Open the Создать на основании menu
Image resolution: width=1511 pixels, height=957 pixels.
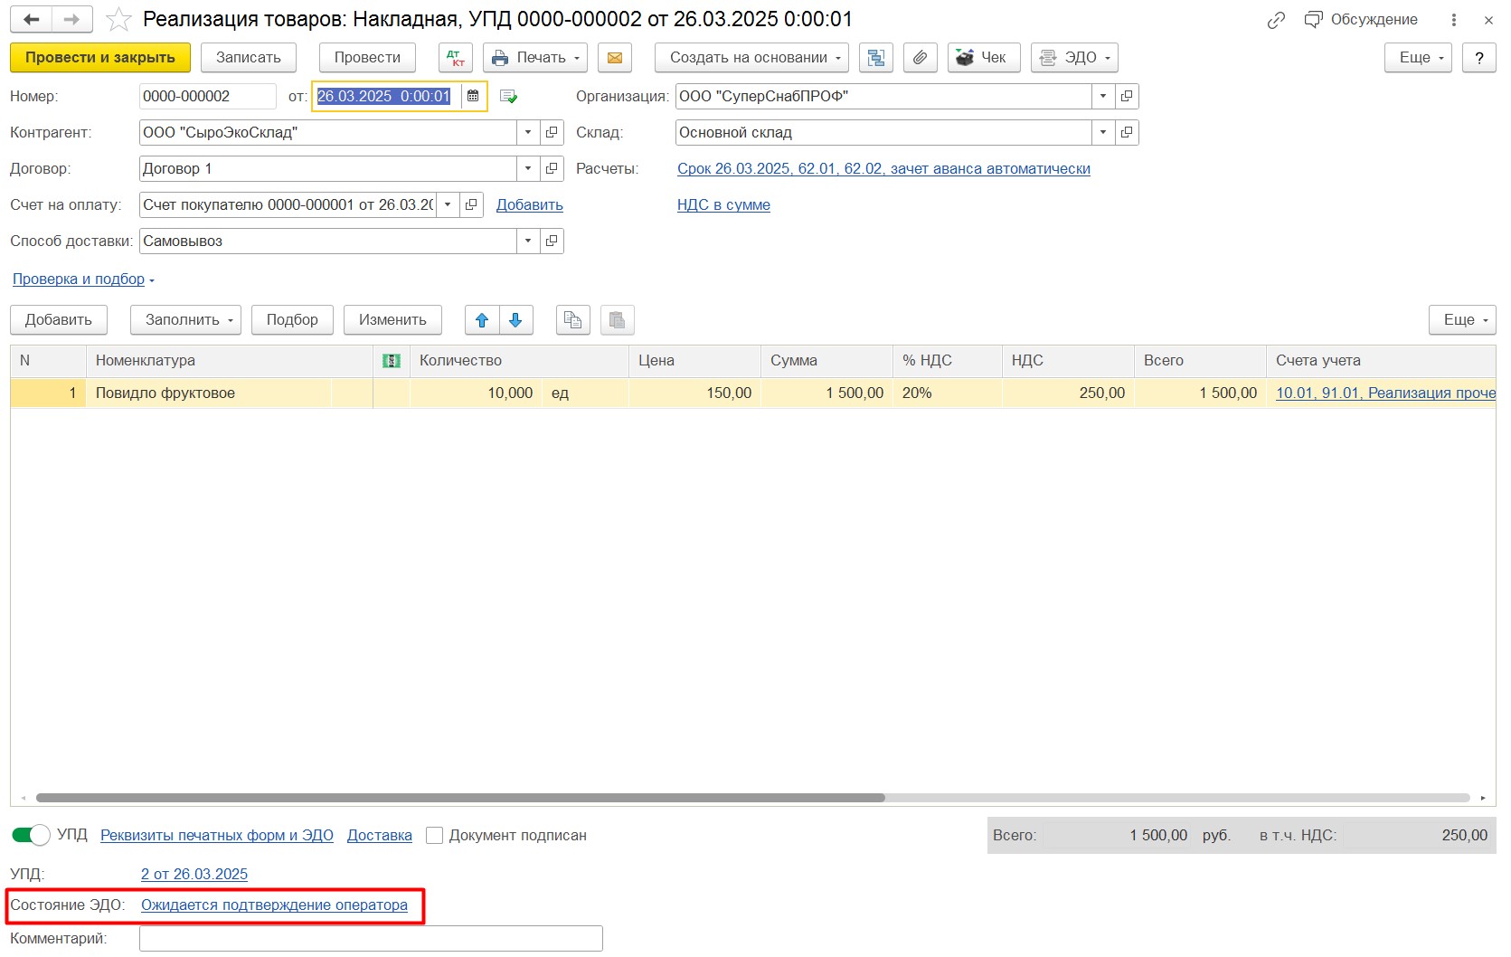pyautogui.click(x=751, y=58)
